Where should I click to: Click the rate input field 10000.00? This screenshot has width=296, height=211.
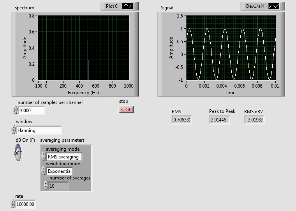[x=26, y=204]
